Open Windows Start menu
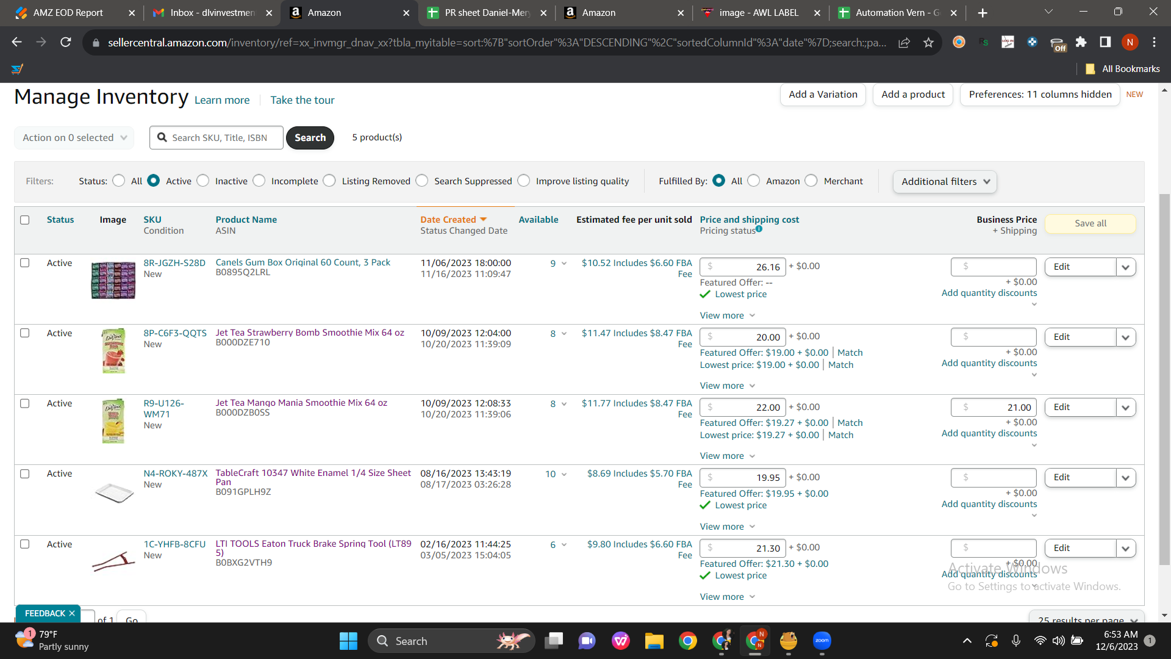This screenshot has height=659, width=1171. [348, 641]
